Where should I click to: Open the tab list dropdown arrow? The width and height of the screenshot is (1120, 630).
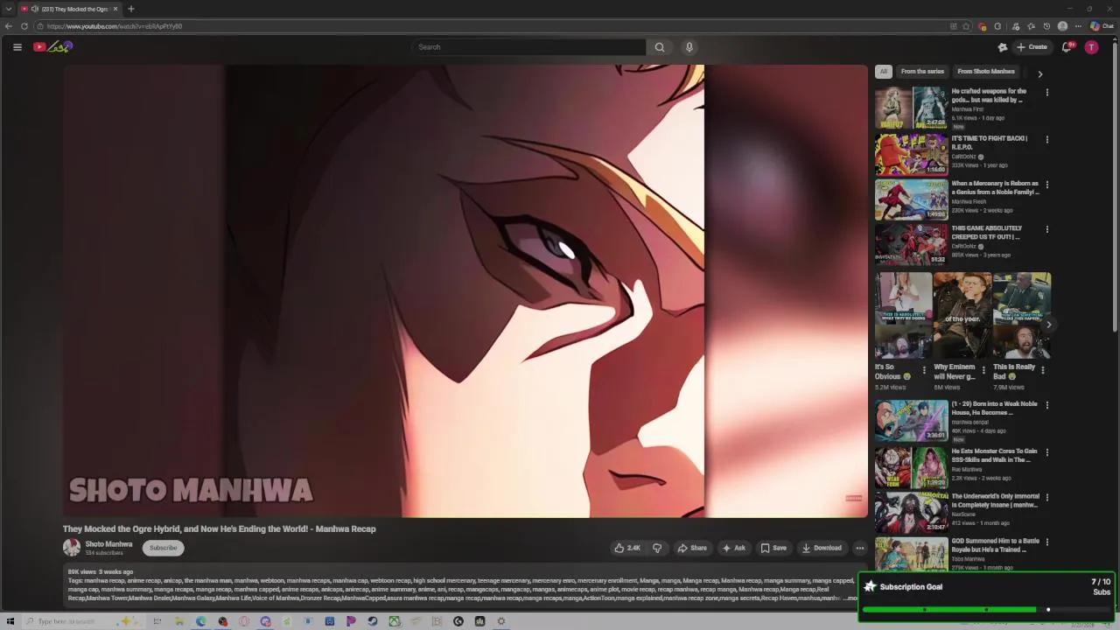(9, 9)
